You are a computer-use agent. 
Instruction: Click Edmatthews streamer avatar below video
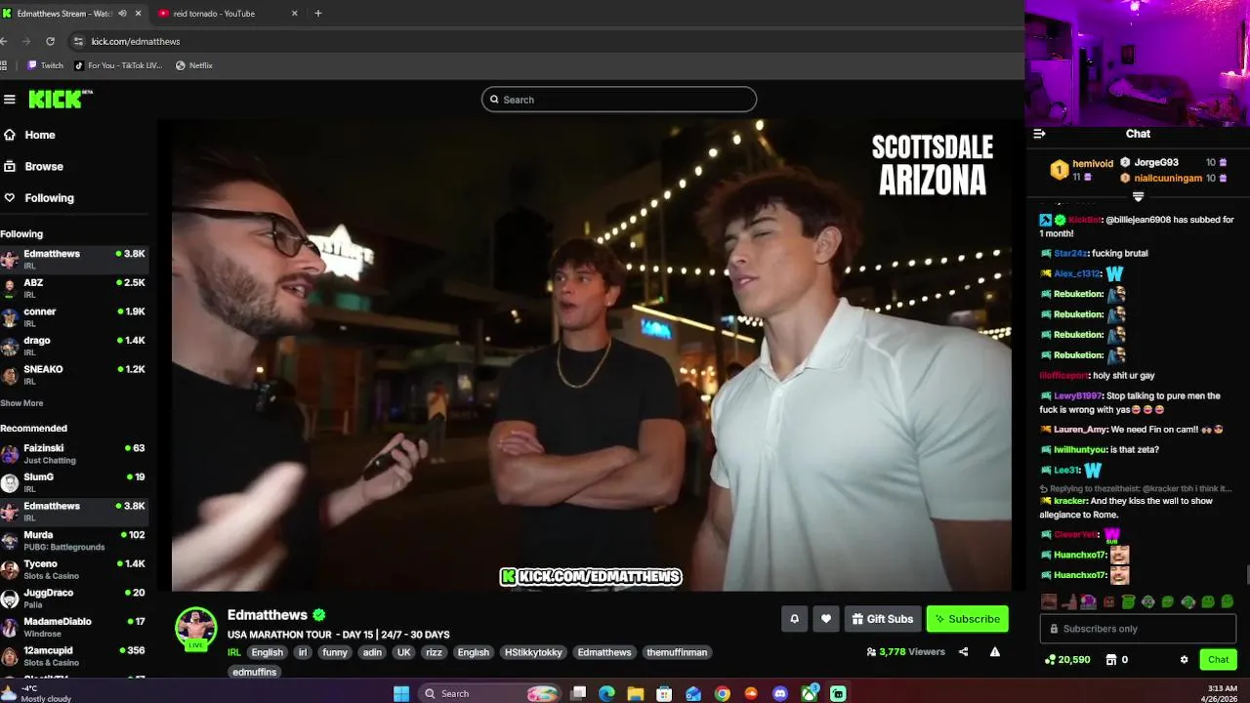195,628
